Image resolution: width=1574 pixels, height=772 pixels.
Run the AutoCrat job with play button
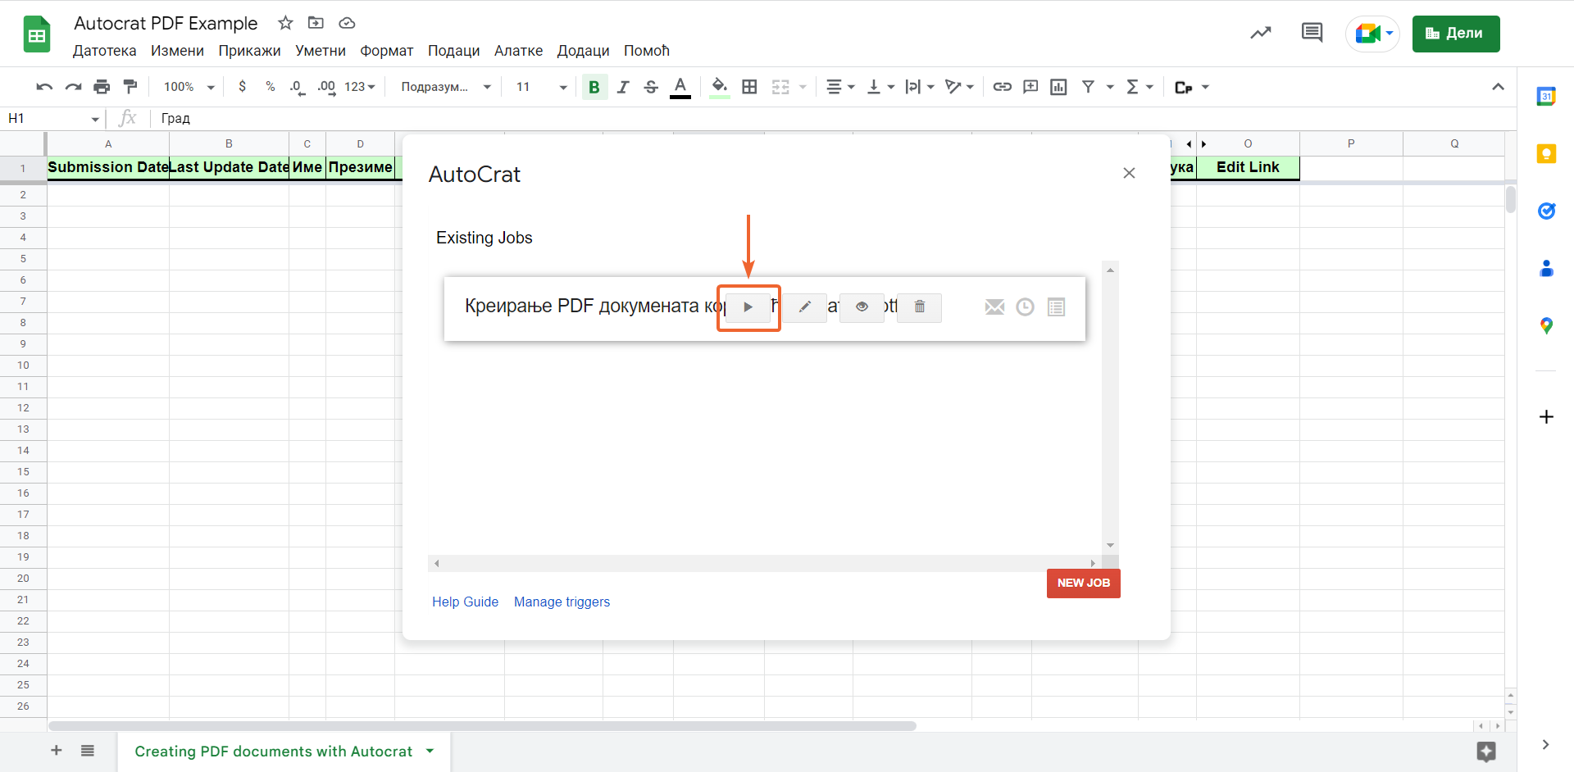click(x=748, y=307)
